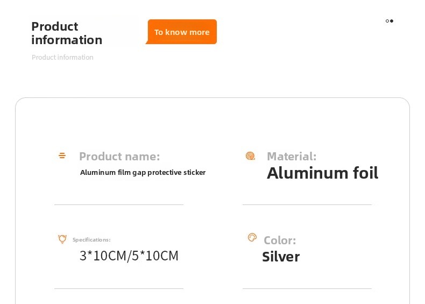Click the yarn ball icon beside Material

click(250, 156)
